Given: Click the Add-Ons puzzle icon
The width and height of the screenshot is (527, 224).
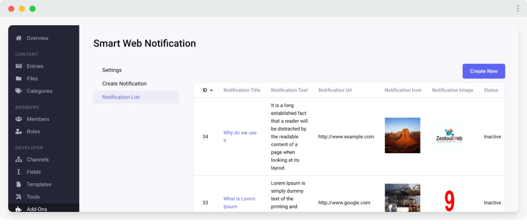Looking at the screenshot, I should [x=19, y=209].
